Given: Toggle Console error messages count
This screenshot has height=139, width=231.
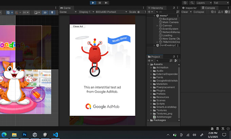Looking at the screenshot, I should click(x=228, y=12).
